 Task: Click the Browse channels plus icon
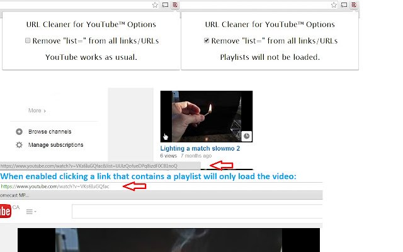19,132
